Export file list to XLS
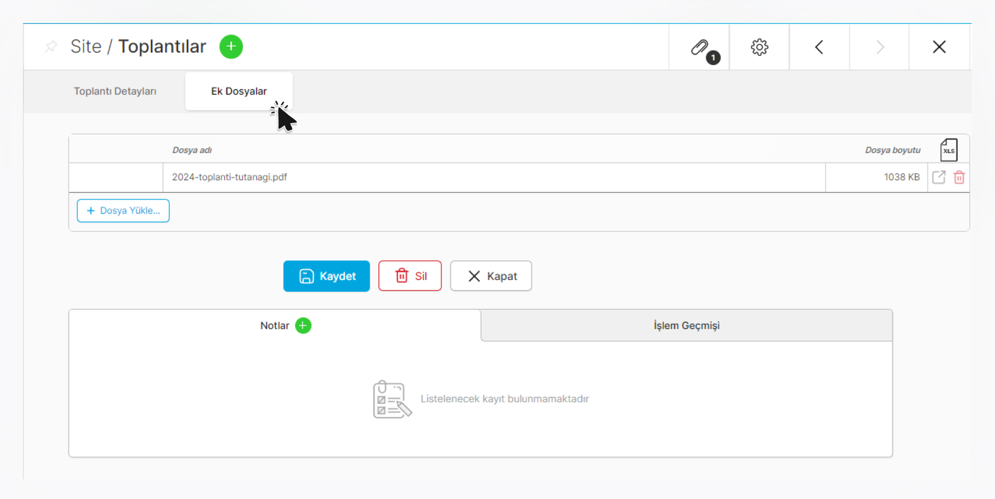The image size is (995, 499). click(949, 150)
